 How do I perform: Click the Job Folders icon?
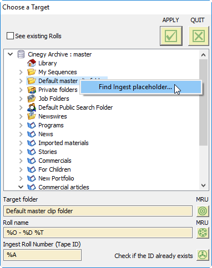click(32, 99)
